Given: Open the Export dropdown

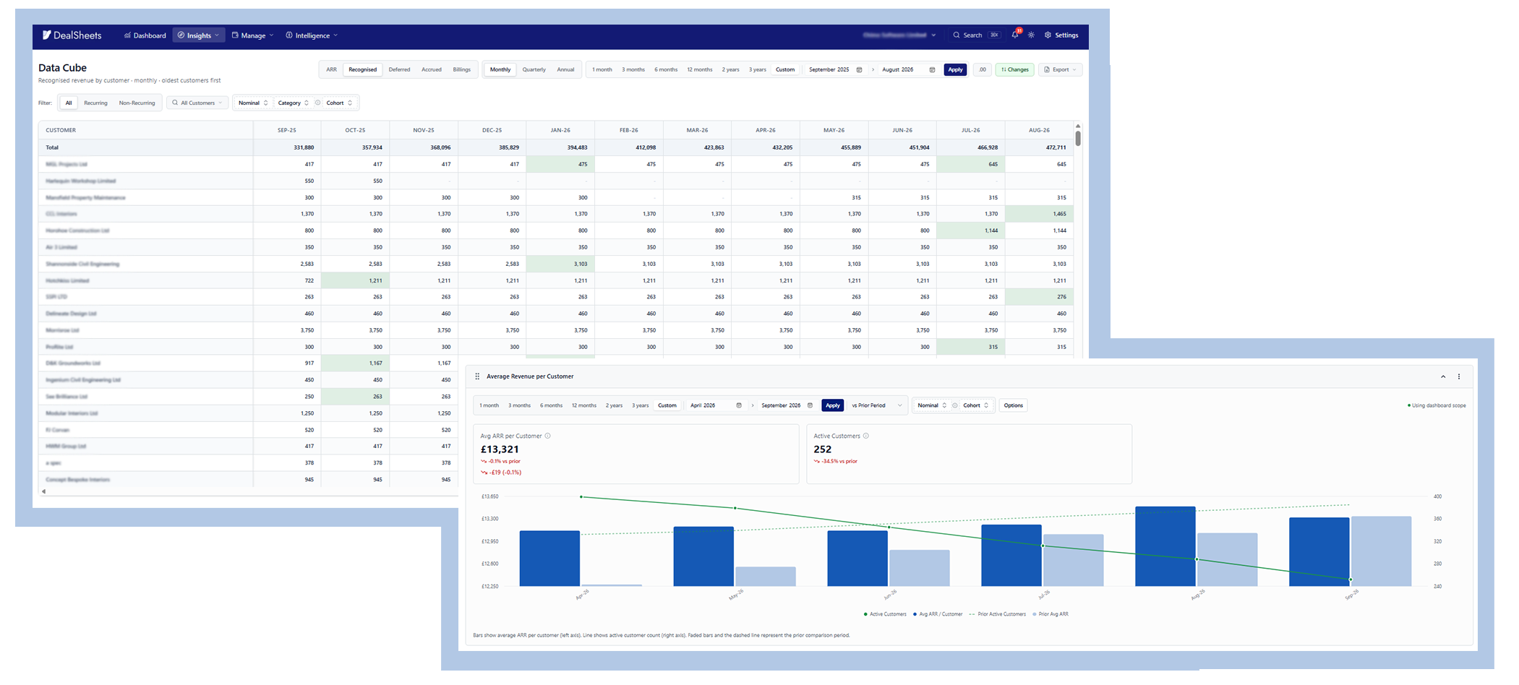Looking at the screenshot, I should coord(1060,70).
